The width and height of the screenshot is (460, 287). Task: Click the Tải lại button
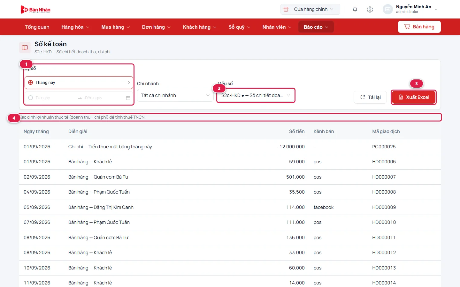point(370,97)
